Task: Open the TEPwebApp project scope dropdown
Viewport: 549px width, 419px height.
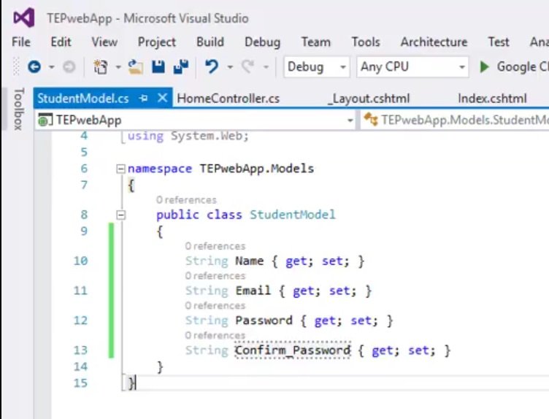Action: pyautogui.click(x=195, y=120)
